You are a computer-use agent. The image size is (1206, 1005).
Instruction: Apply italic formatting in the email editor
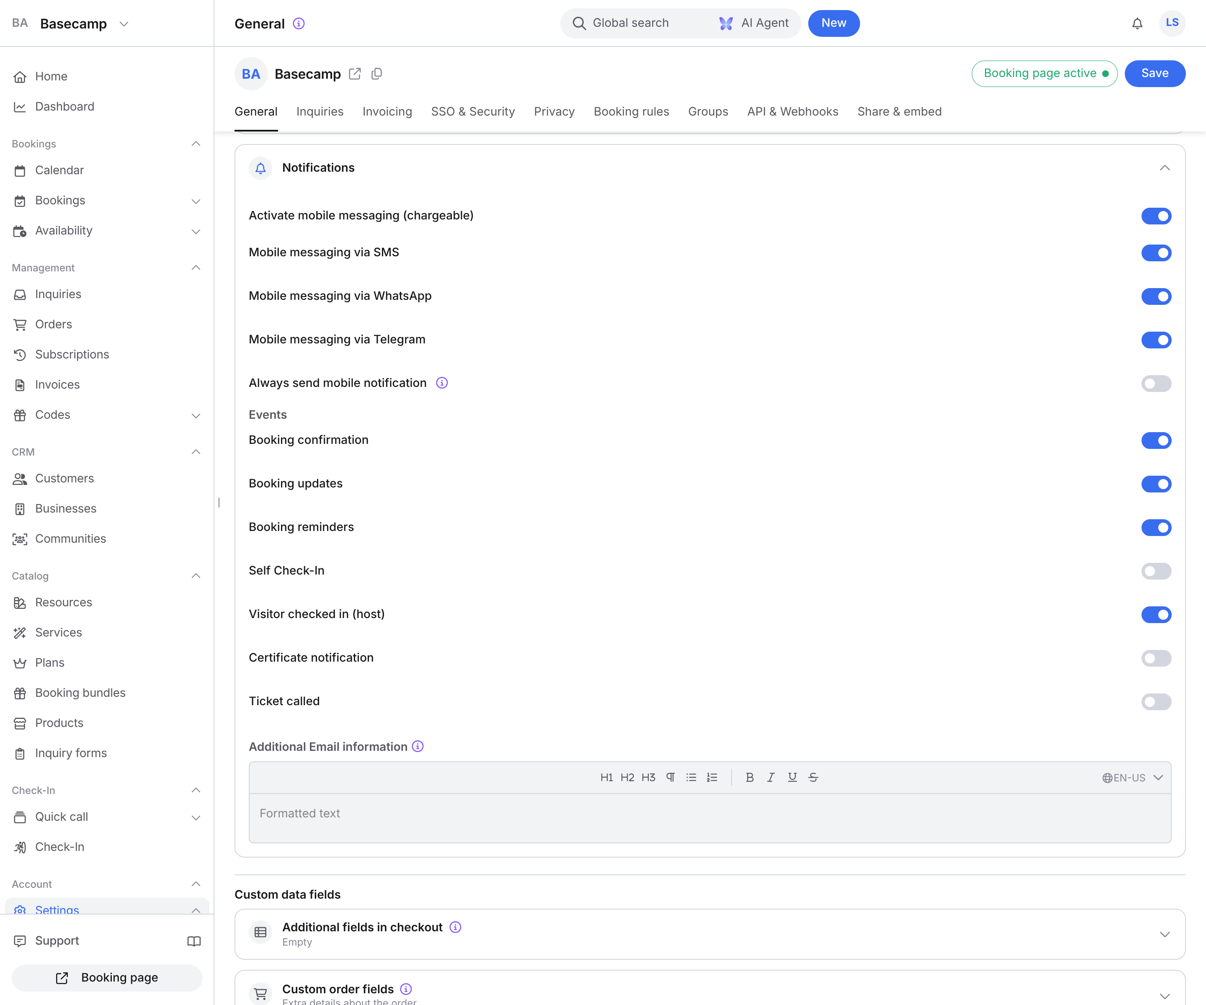[770, 777]
